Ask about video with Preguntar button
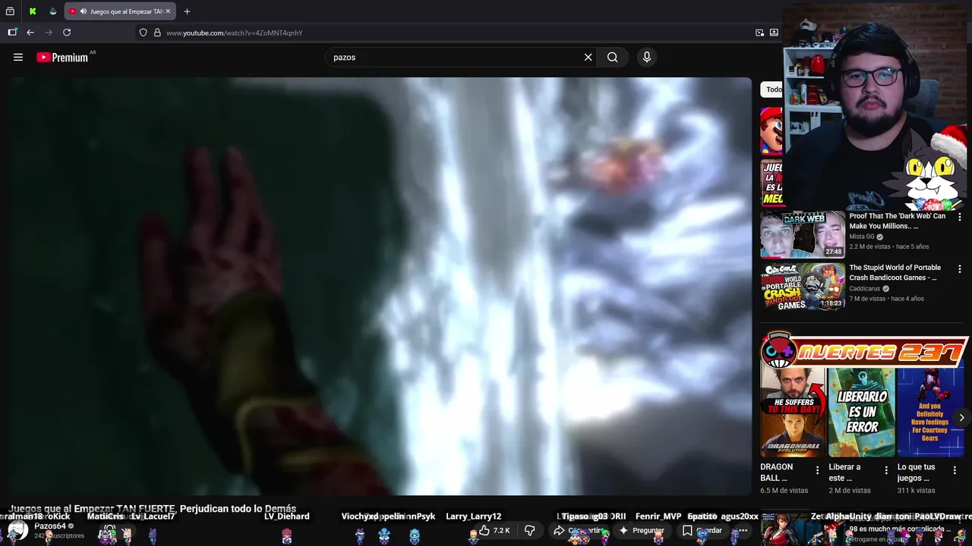The width and height of the screenshot is (972, 546). pos(642,530)
